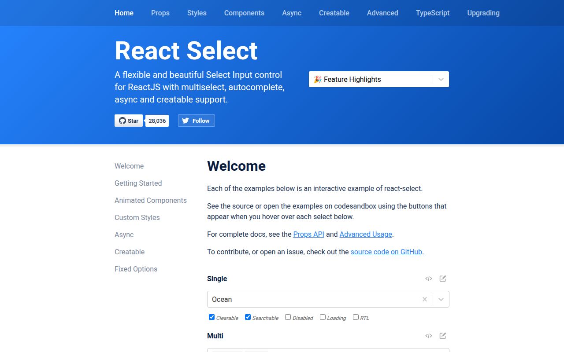
Task: Jump to Creatable in the sidebar
Action: click(130, 252)
